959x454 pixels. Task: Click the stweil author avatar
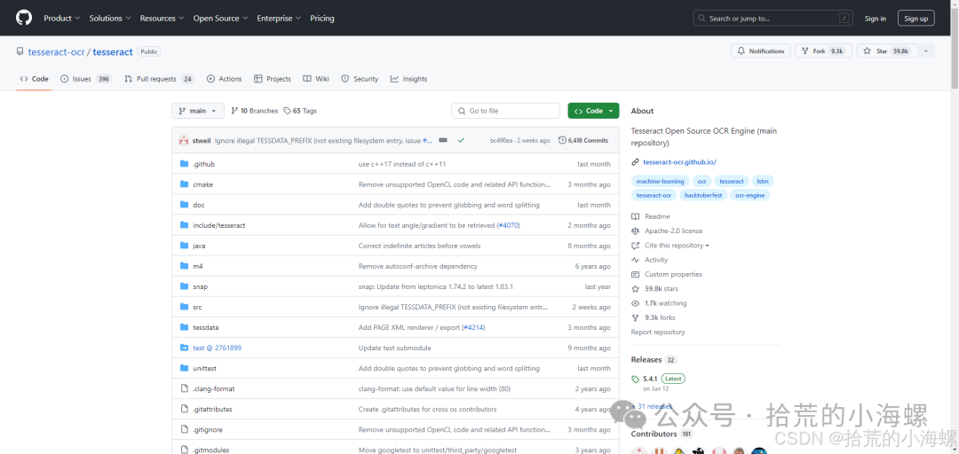[184, 140]
